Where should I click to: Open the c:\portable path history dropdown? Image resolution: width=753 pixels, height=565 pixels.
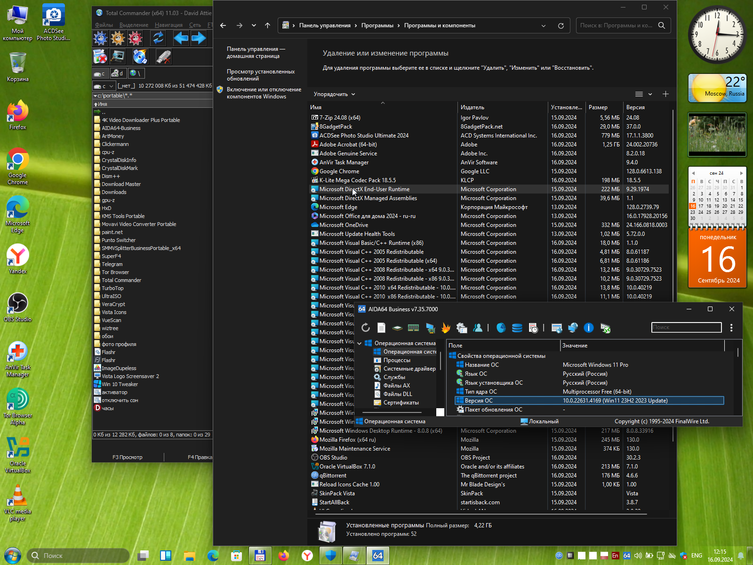(95, 96)
